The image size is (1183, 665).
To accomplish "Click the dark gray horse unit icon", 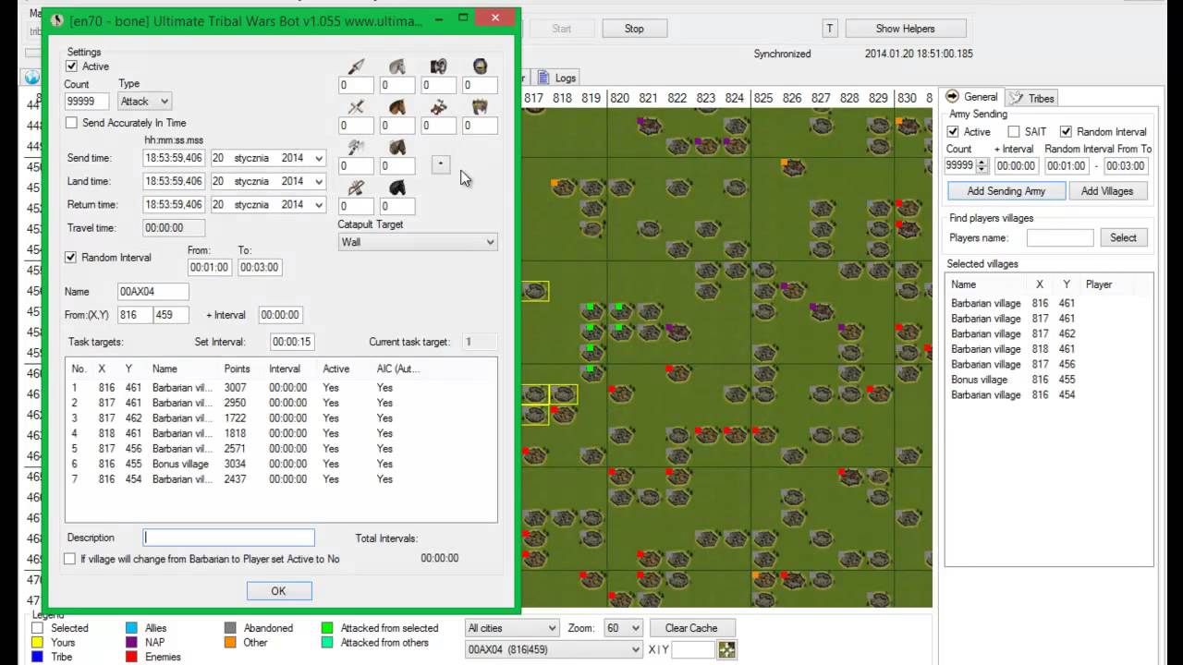I will [396, 148].
